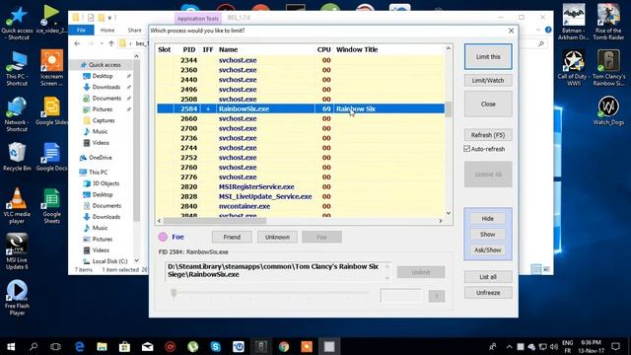Open VLC media player desktop icon
The image size is (631, 355).
17,205
